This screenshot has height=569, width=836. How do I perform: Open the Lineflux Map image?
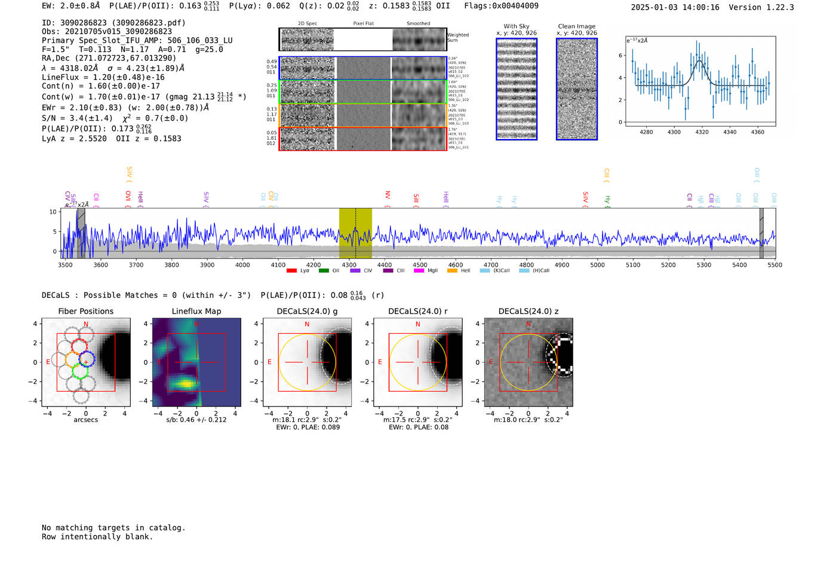point(196,362)
